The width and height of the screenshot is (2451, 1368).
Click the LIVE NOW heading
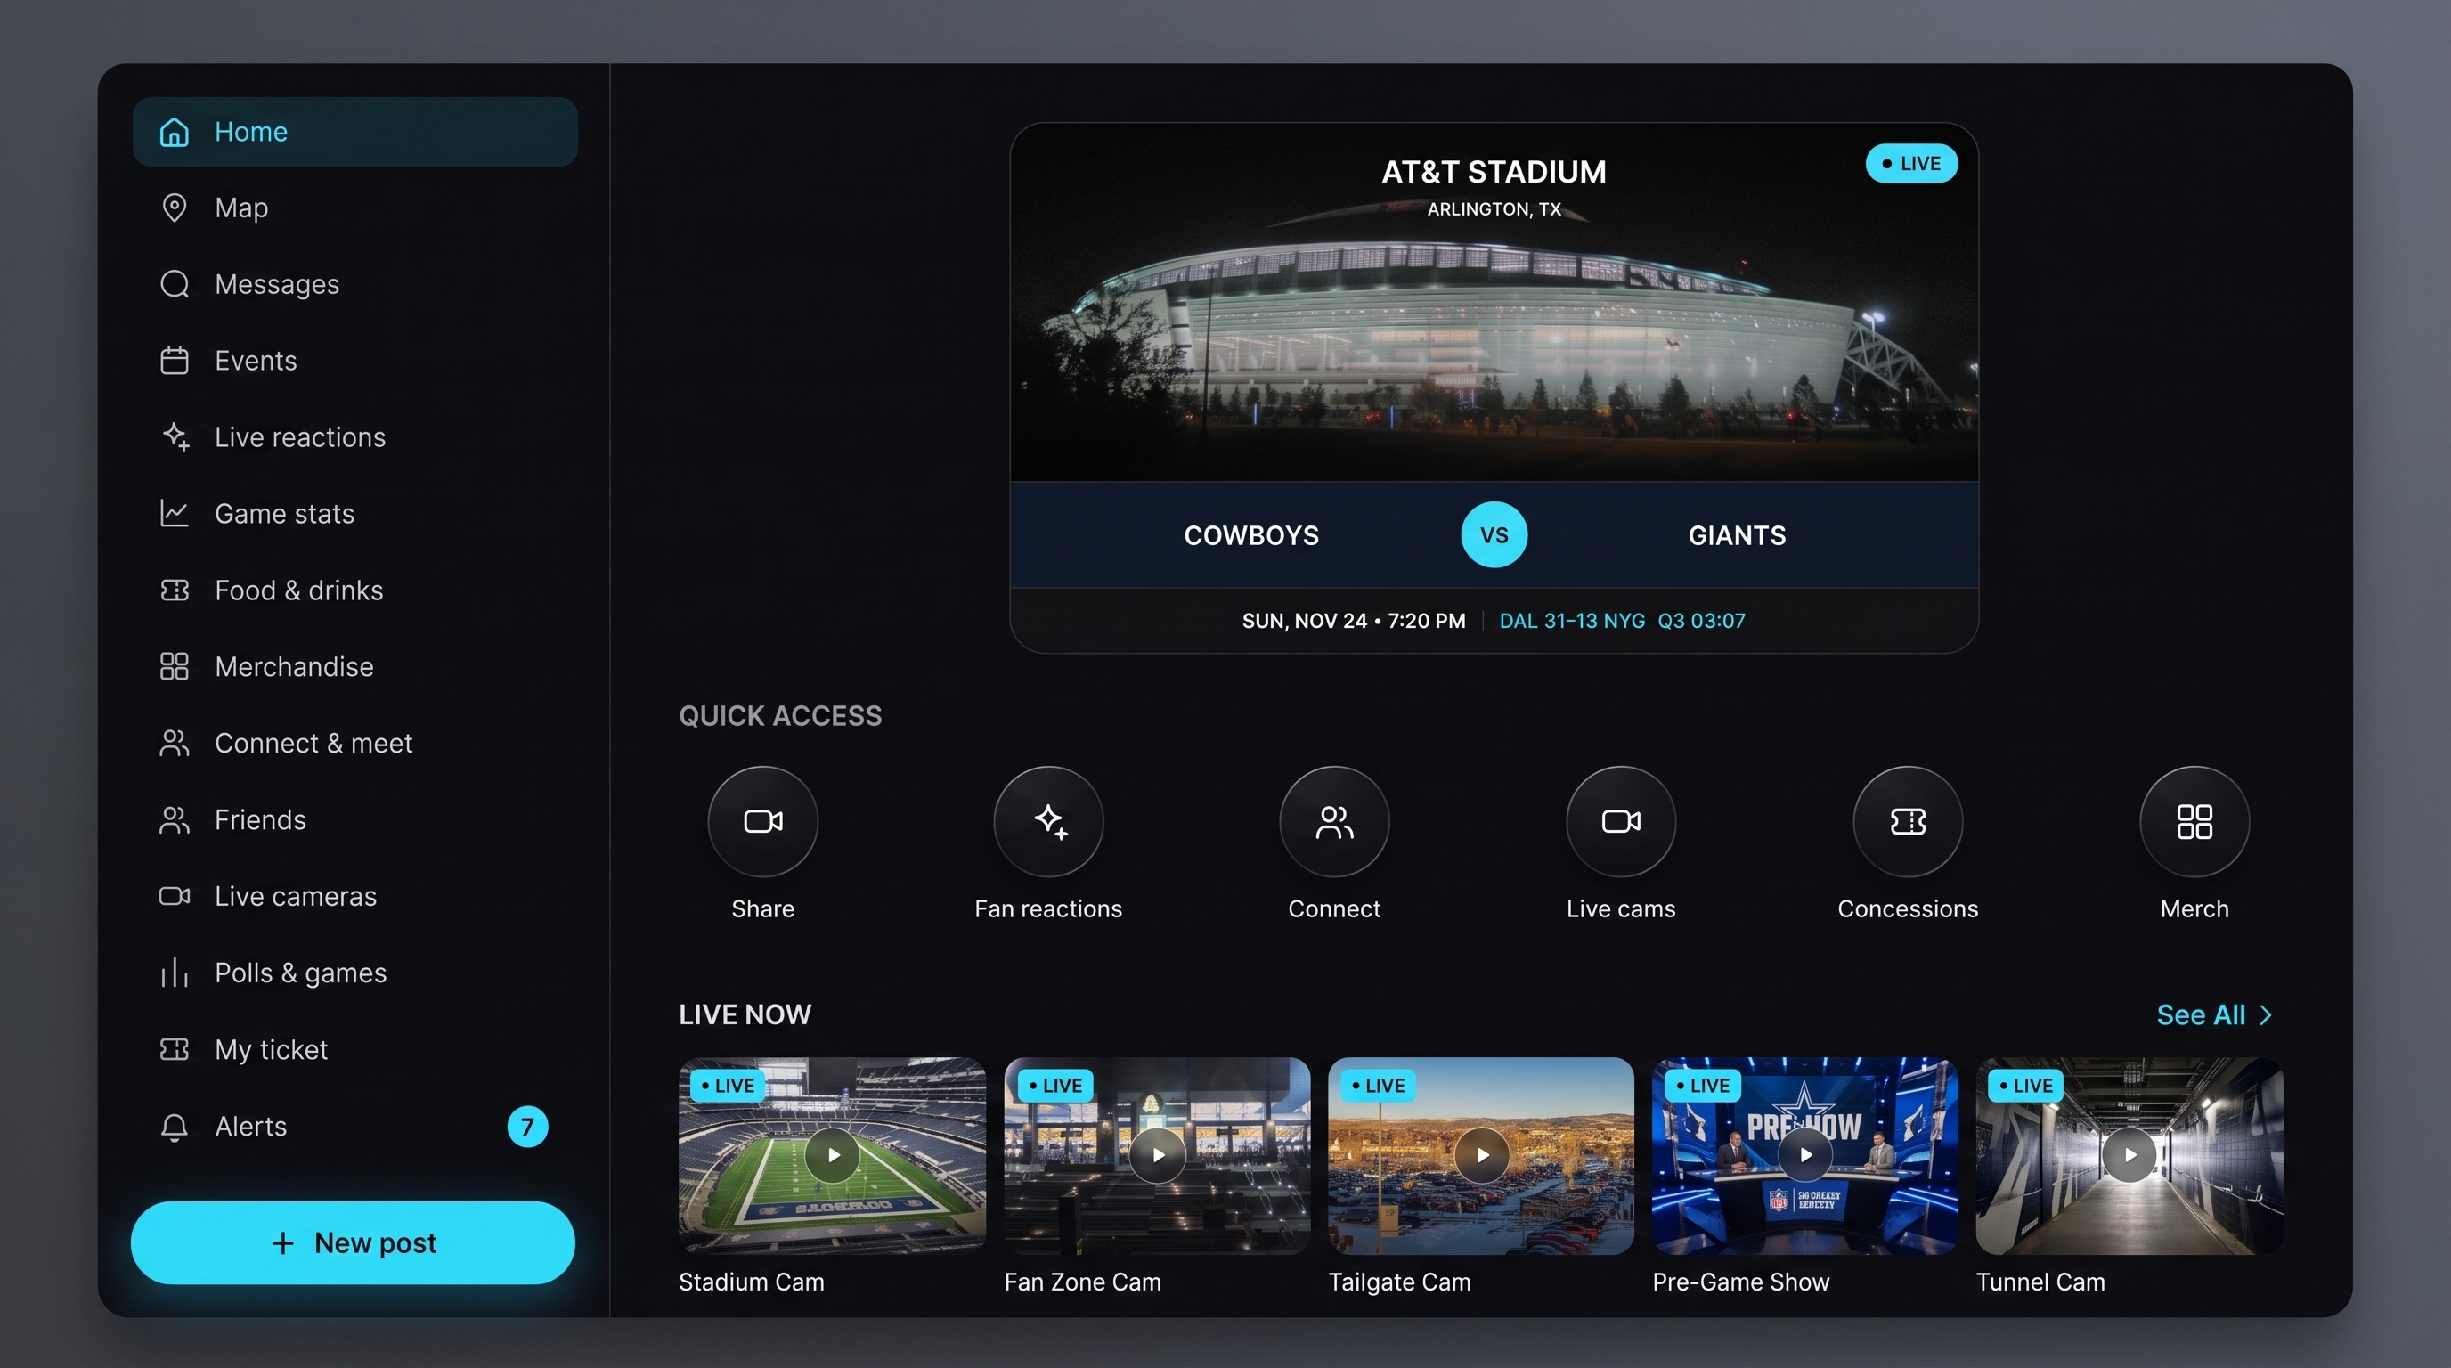(x=745, y=1015)
